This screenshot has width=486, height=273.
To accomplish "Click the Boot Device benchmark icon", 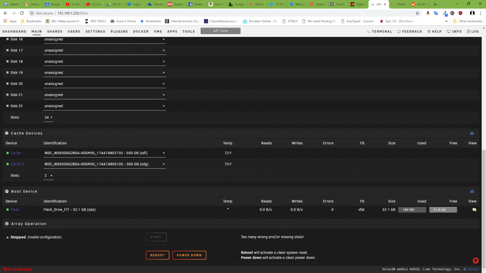I will [472, 192].
